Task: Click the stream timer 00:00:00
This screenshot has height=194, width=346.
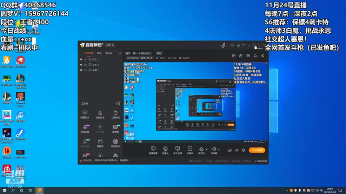Action: point(263,161)
